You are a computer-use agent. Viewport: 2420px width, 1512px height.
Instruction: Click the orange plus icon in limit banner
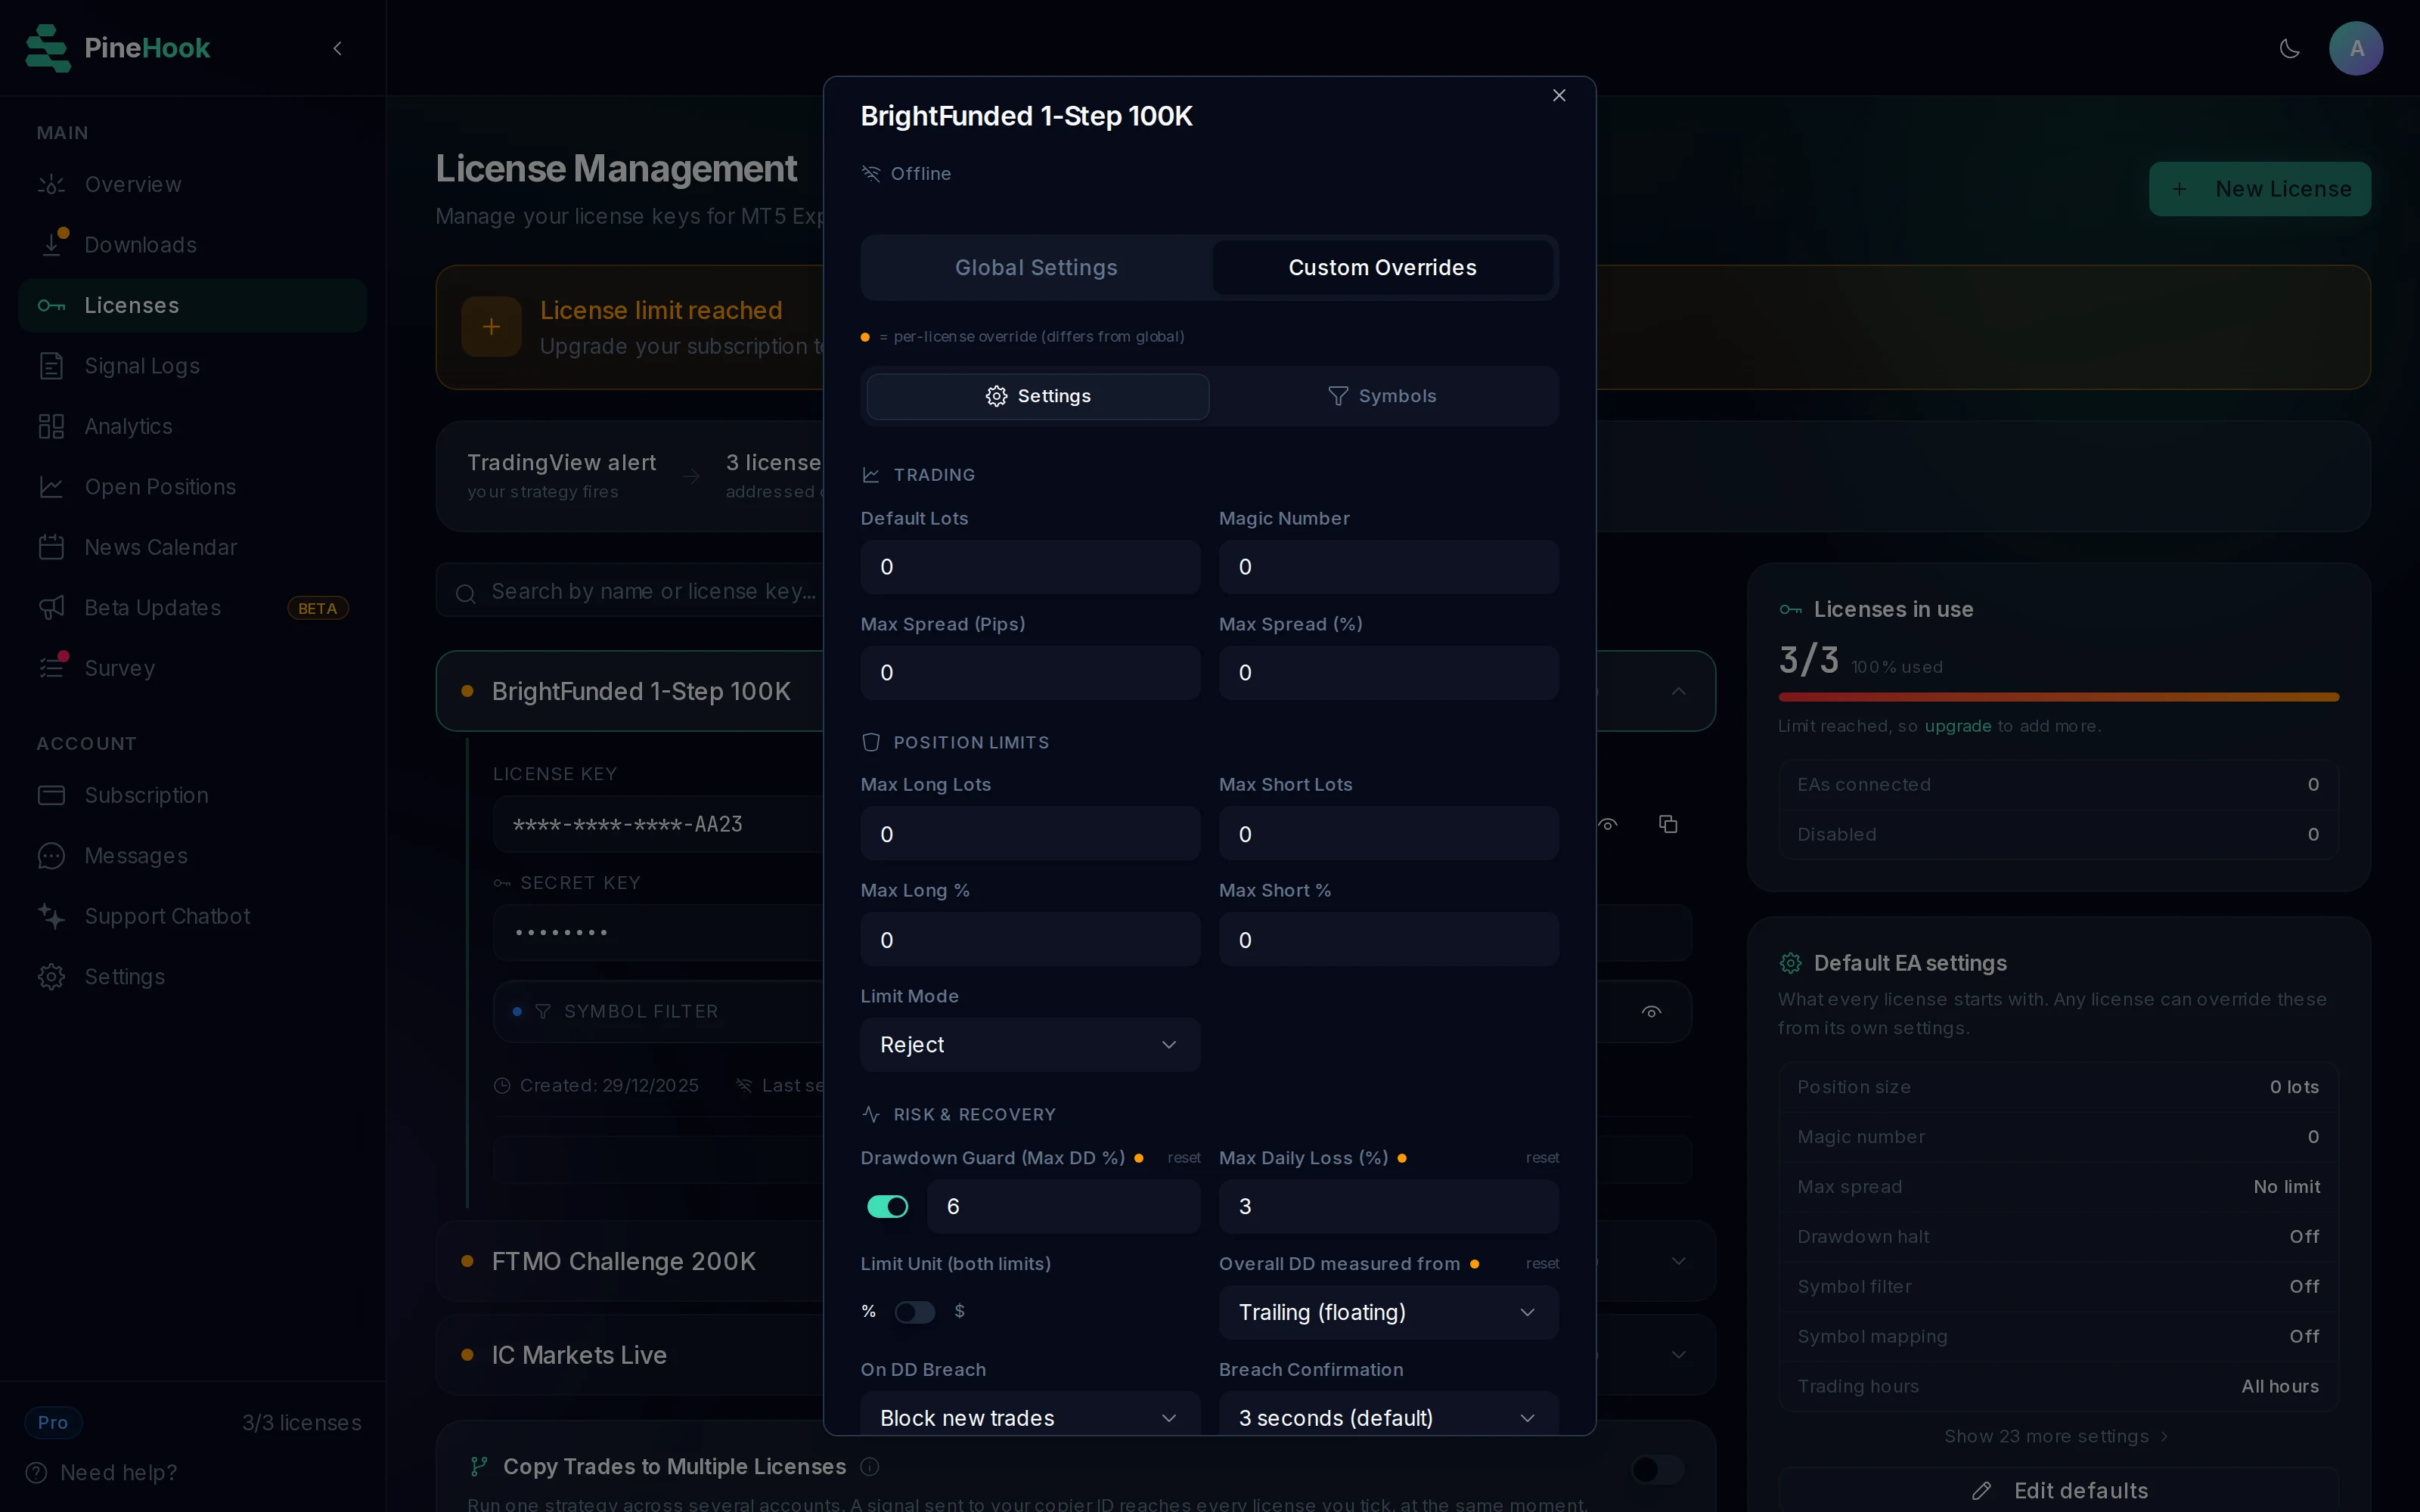click(491, 327)
